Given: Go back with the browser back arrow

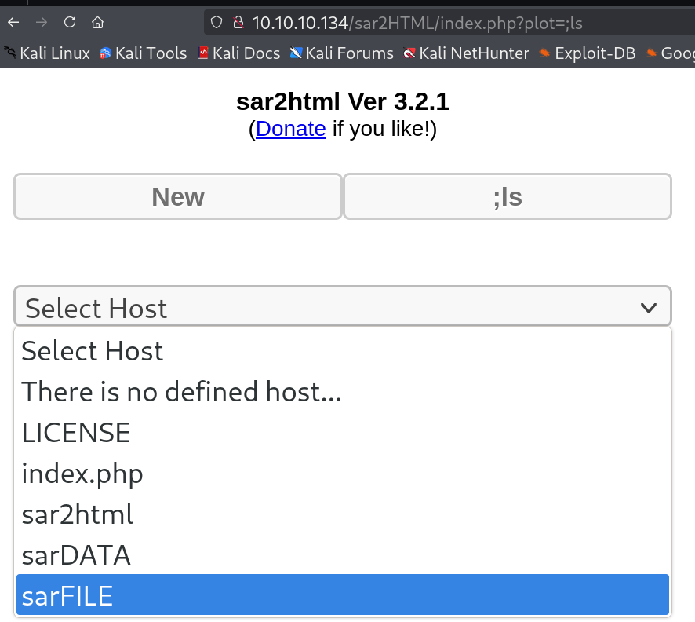Looking at the screenshot, I should point(13,22).
